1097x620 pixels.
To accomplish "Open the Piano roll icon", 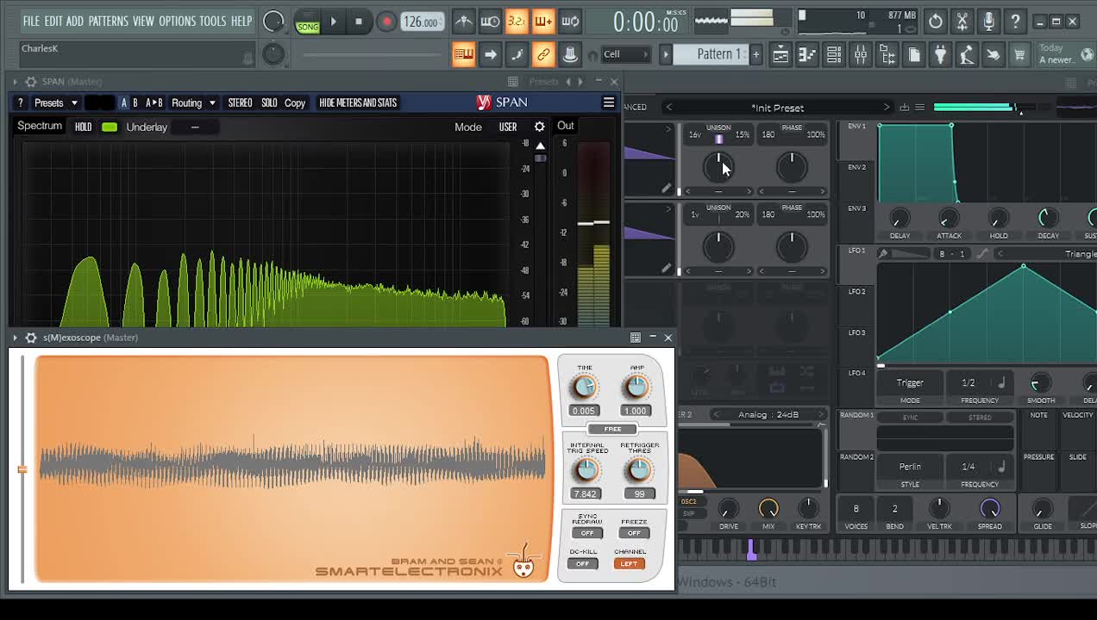I will (x=806, y=55).
